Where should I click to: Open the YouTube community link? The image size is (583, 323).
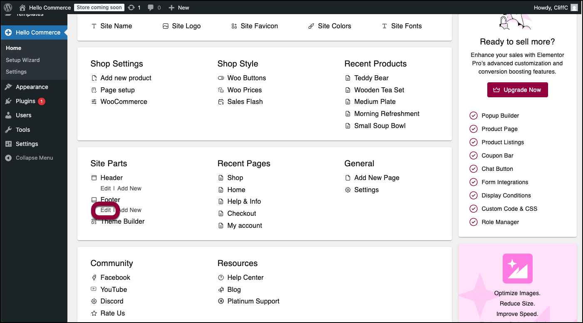(x=114, y=289)
